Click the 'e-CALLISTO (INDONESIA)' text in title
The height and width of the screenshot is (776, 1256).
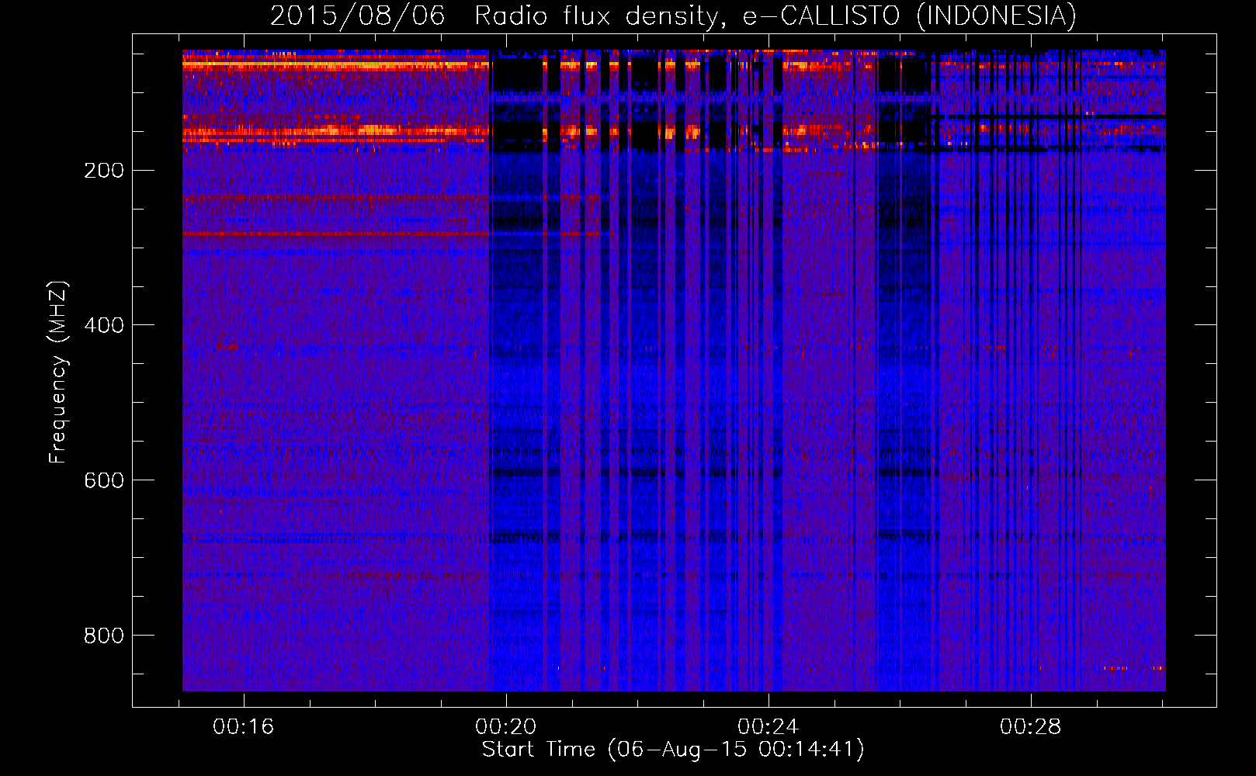click(x=909, y=16)
